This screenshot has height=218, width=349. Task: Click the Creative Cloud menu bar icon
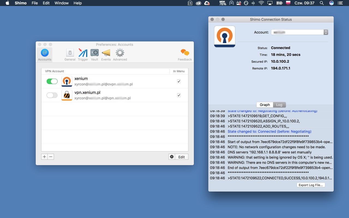[x=198, y=3]
